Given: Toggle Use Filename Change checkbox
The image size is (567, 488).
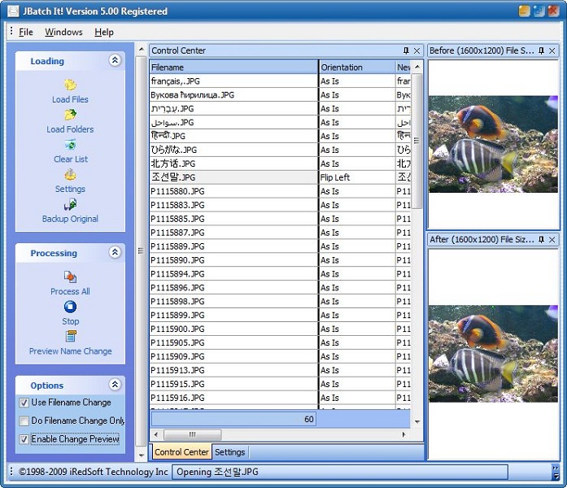Looking at the screenshot, I should point(24,403).
